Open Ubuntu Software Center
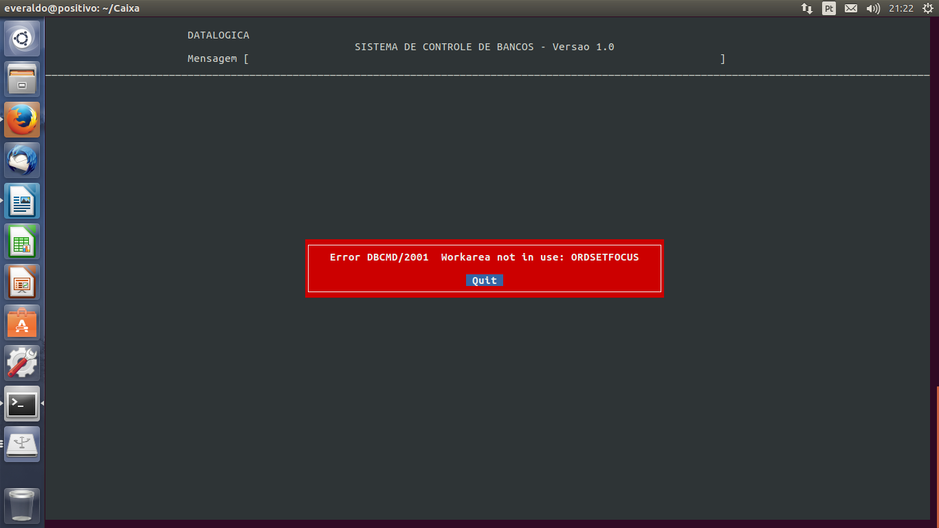This screenshot has width=939, height=528. pos(22,322)
